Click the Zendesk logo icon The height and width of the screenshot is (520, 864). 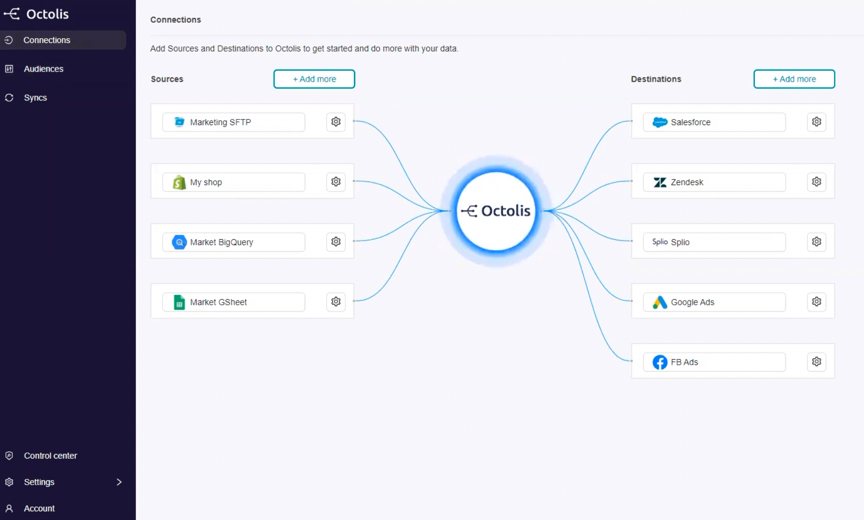pyautogui.click(x=660, y=182)
